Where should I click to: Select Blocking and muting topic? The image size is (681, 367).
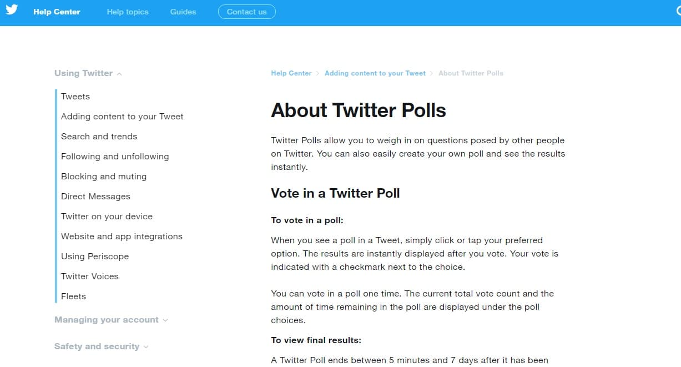coord(104,177)
